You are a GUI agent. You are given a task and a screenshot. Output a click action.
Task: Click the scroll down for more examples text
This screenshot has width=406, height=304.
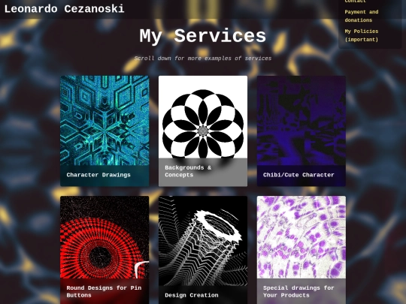203,58
